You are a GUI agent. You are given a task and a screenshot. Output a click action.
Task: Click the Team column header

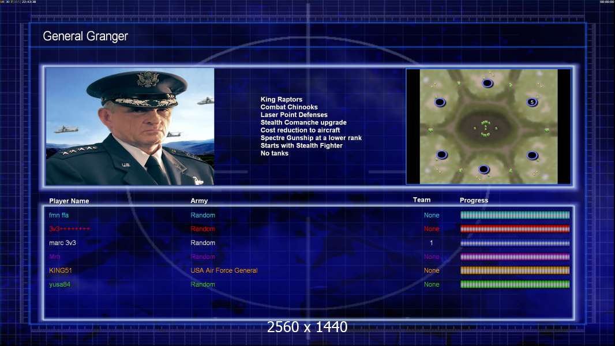pyautogui.click(x=422, y=200)
